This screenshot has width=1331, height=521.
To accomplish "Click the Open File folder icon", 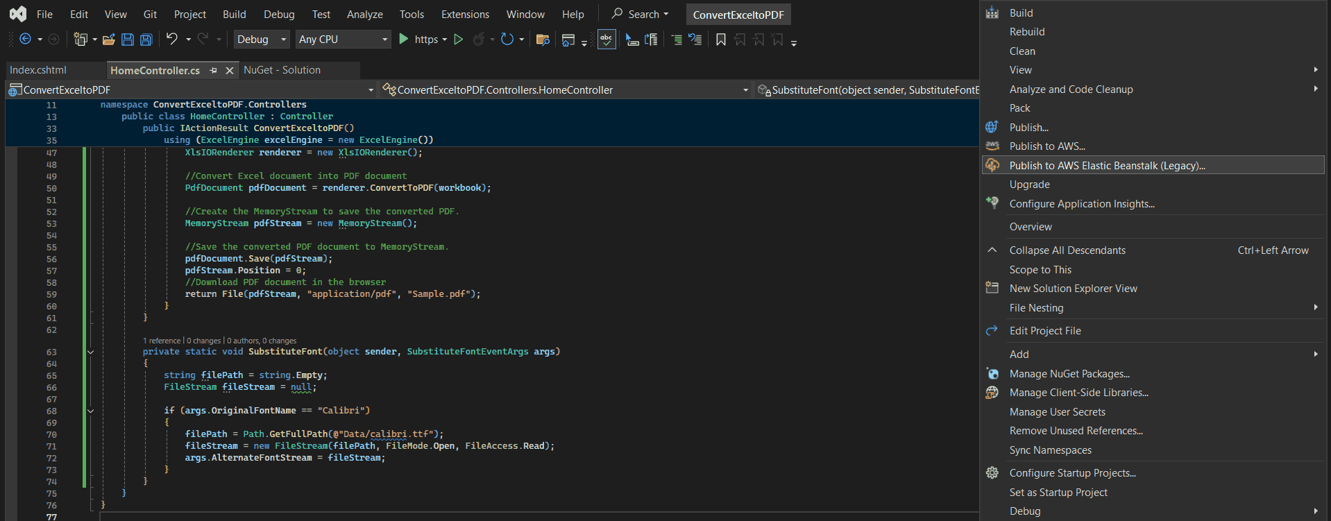I will [x=108, y=40].
